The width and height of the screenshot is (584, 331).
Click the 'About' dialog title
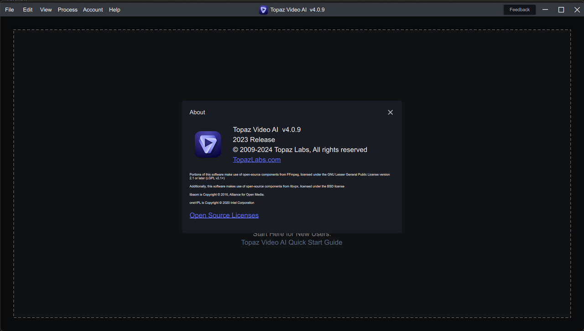(198, 112)
